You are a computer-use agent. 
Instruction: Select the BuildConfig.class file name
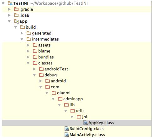pyautogui.click(x=86, y=129)
